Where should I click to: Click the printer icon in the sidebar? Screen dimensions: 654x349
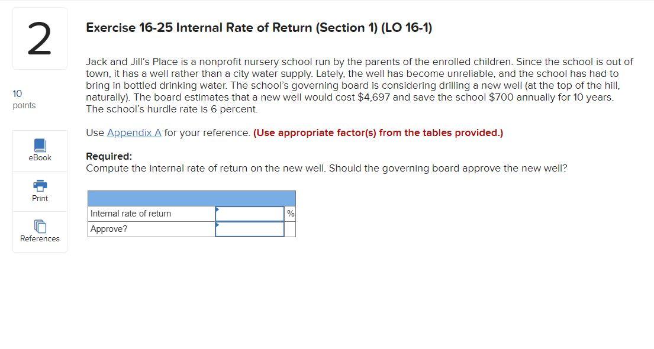point(40,185)
